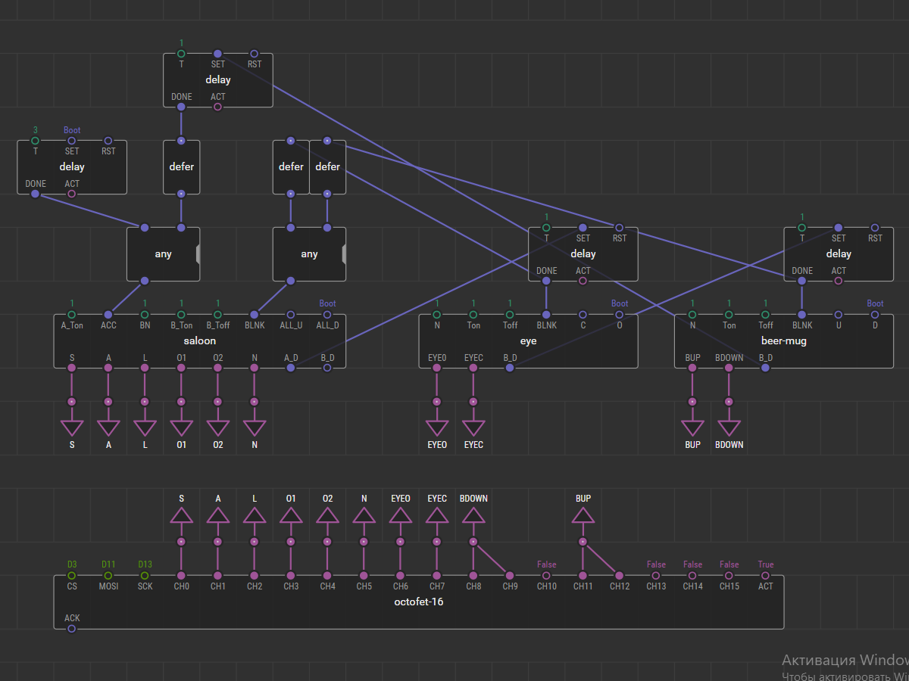Select the eye node
The height and width of the screenshot is (681, 909).
point(528,341)
